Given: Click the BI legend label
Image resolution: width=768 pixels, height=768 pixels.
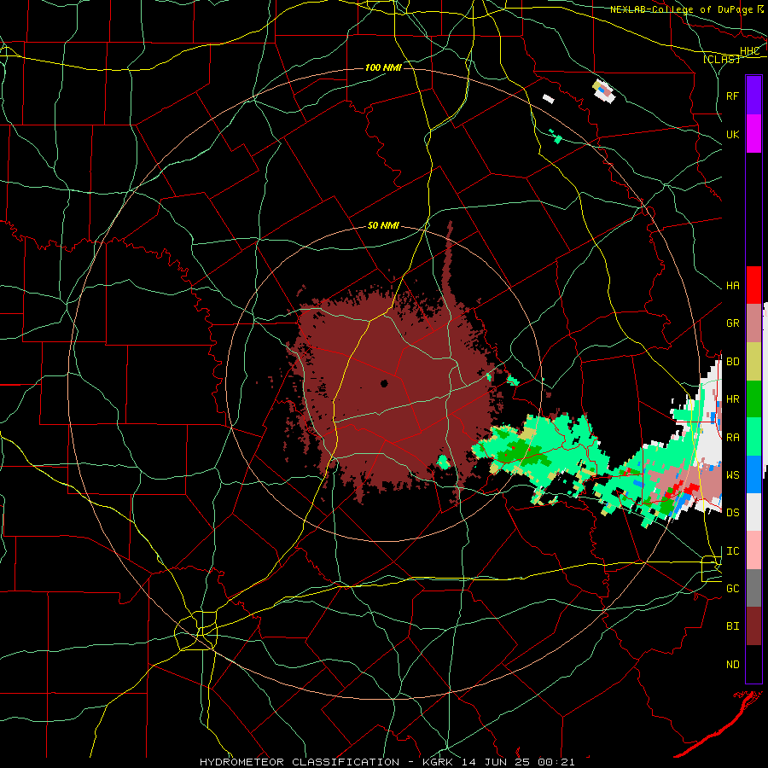Looking at the screenshot, I should 732,626.
